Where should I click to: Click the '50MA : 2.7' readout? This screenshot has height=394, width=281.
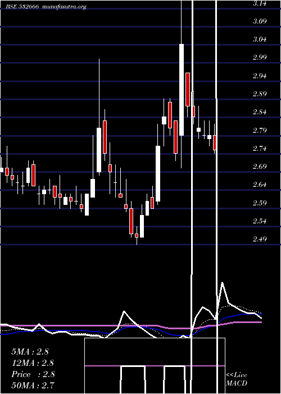[x=33, y=385]
